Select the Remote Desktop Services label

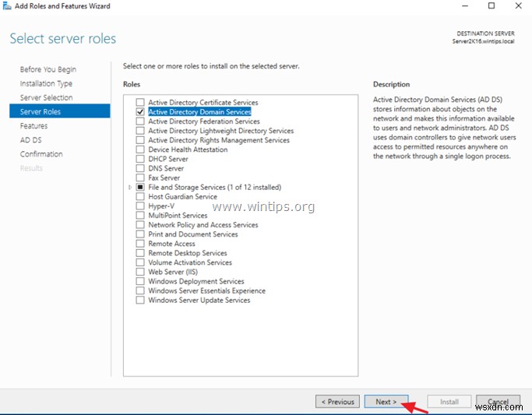click(188, 253)
